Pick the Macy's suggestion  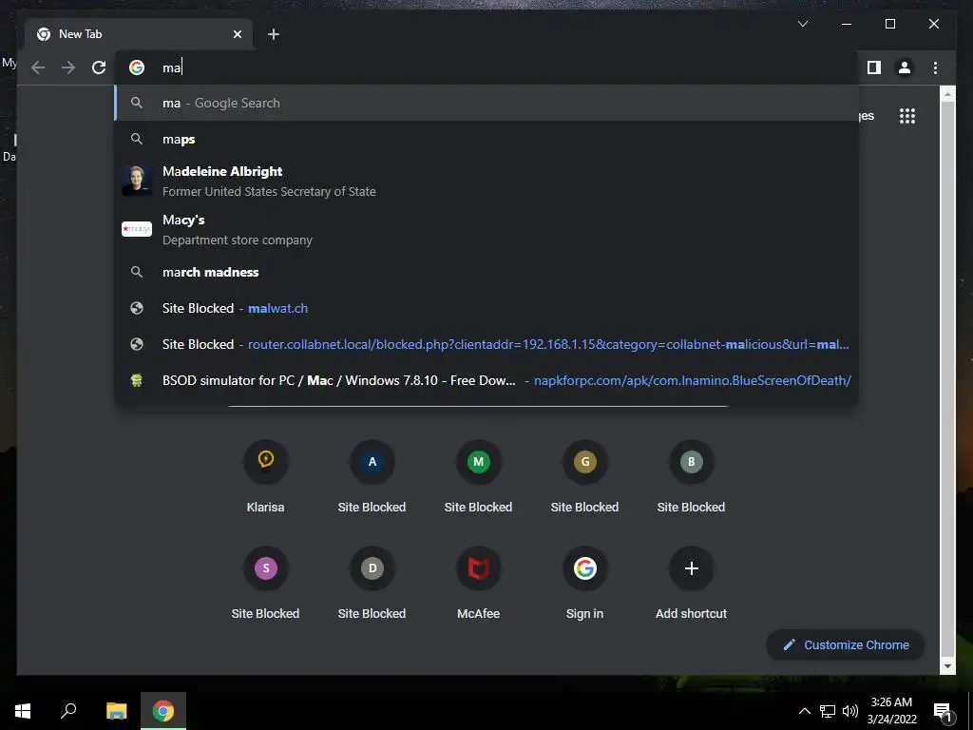click(x=486, y=229)
